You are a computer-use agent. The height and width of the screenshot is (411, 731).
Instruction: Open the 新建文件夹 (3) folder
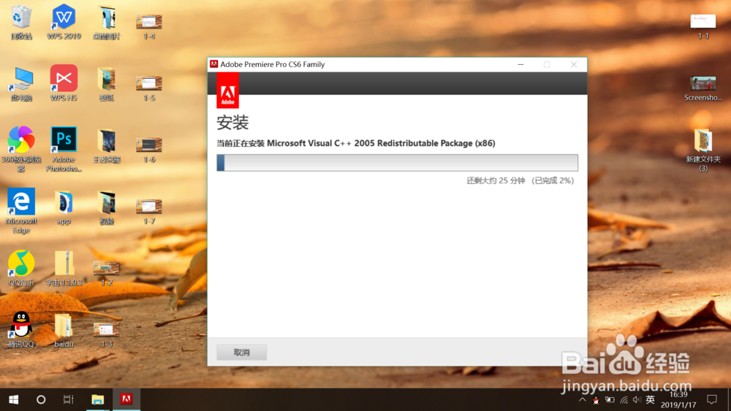tap(703, 150)
